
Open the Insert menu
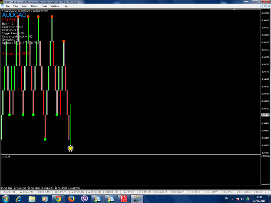pos(25,6)
